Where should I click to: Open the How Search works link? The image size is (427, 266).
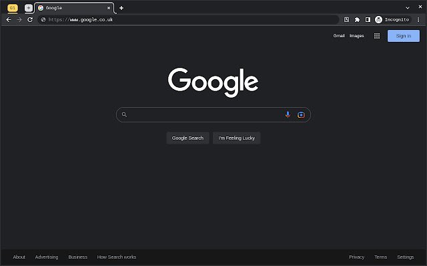click(x=117, y=257)
